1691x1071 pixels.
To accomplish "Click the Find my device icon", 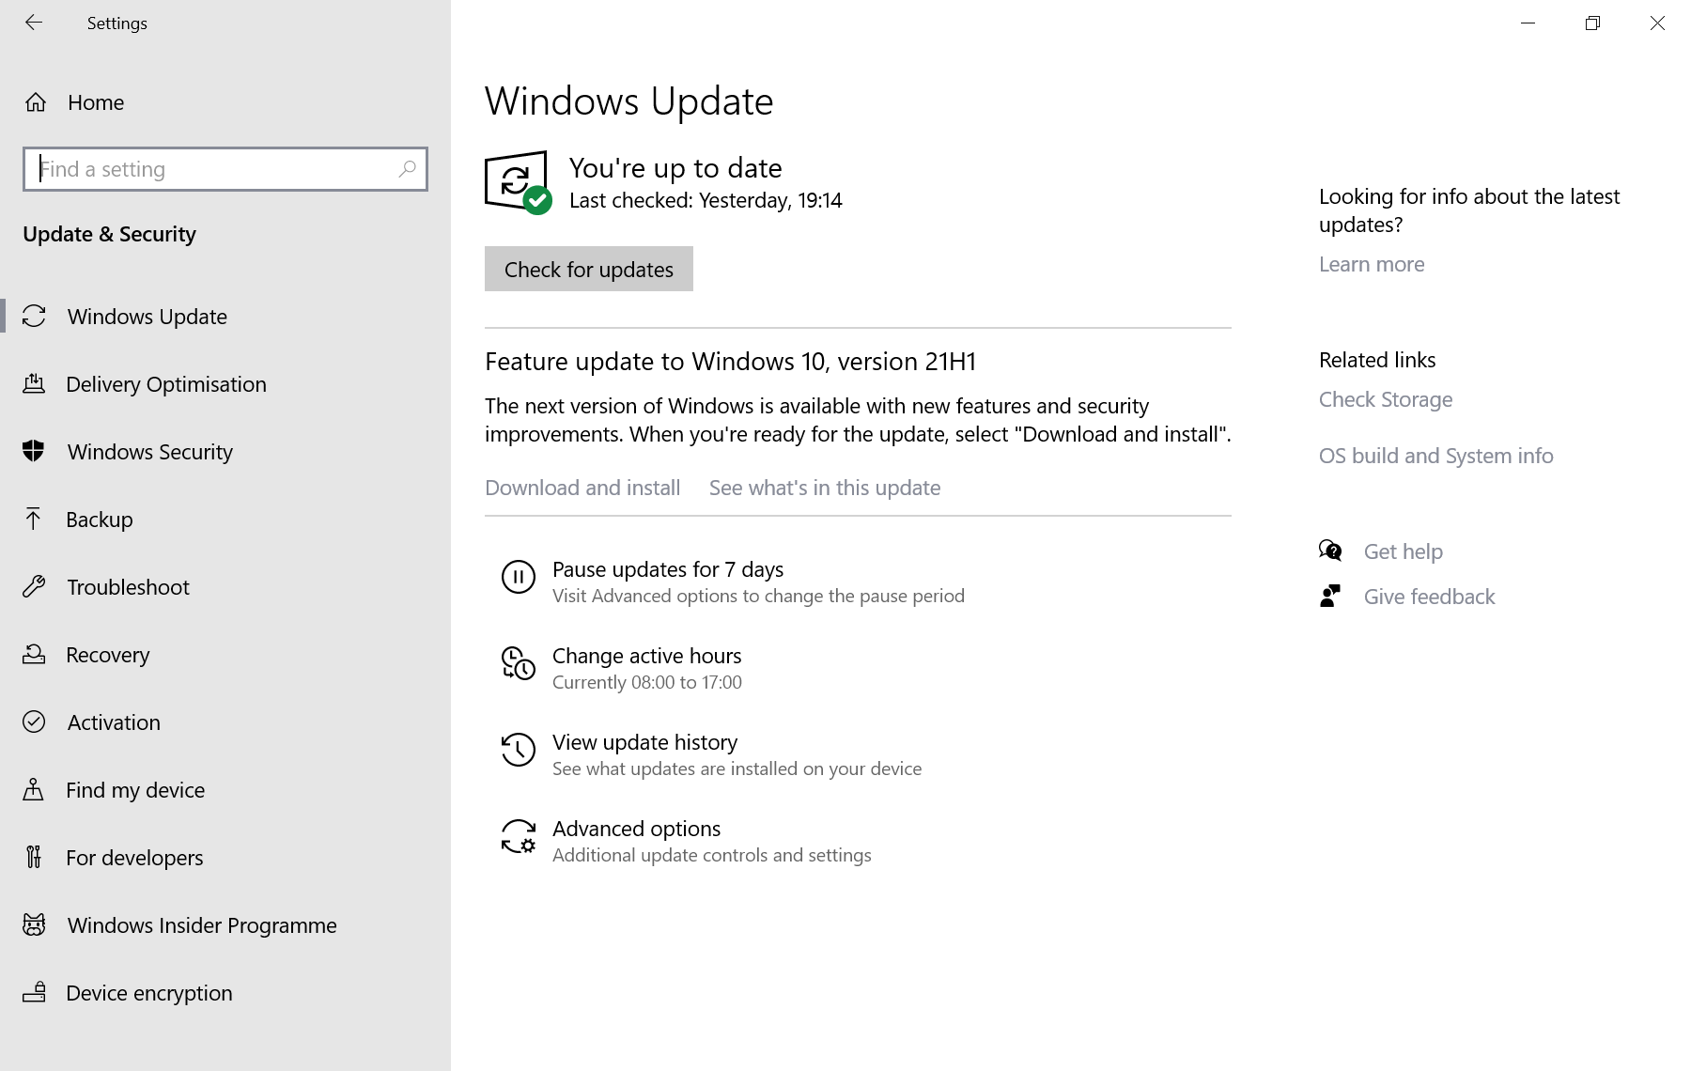I will 34,789.
